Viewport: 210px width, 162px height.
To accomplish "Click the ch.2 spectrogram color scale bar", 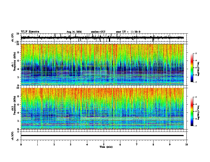I will tap(192, 111).
